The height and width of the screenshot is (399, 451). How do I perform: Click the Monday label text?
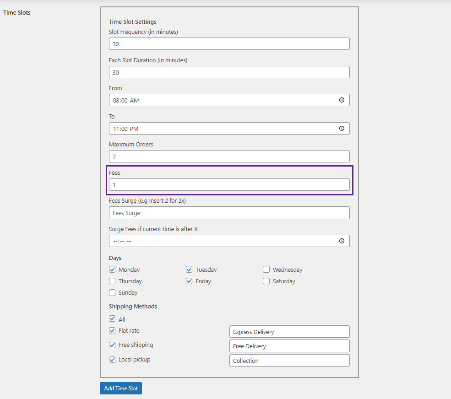click(x=129, y=270)
